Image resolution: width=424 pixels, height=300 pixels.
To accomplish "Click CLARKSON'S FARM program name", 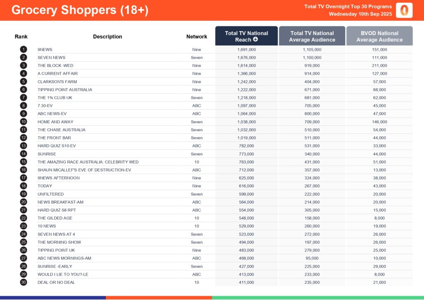I will tap(57, 82).
